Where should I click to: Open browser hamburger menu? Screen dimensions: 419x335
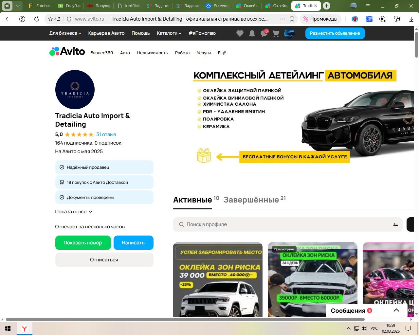pyautogui.click(x=368, y=6)
